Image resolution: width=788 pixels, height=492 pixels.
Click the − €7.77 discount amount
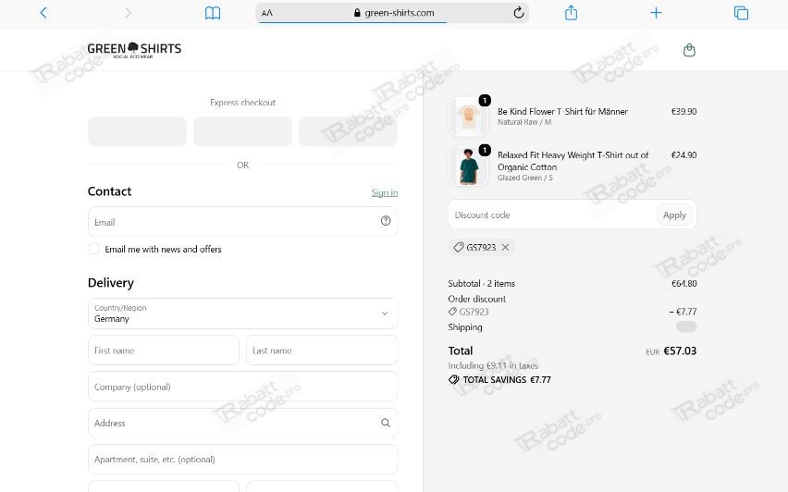tap(683, 312)
